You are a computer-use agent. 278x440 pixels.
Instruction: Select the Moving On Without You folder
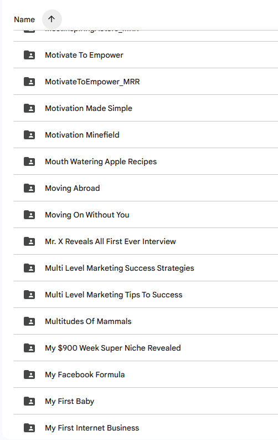click(x=146, y=215)
